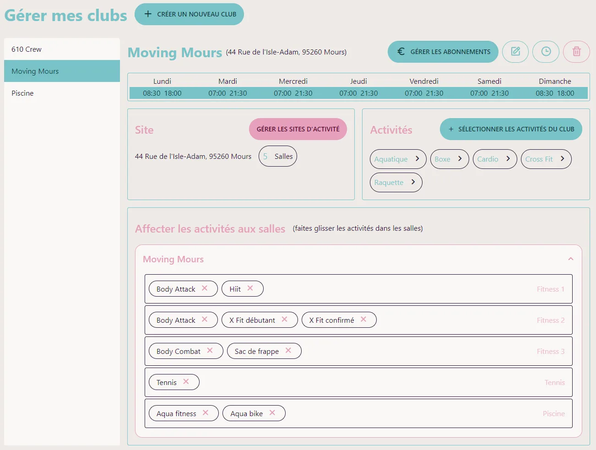Viewport: 596px width, 450px height.
Task: Click the delete club trash icon
Action: point(577,52)
